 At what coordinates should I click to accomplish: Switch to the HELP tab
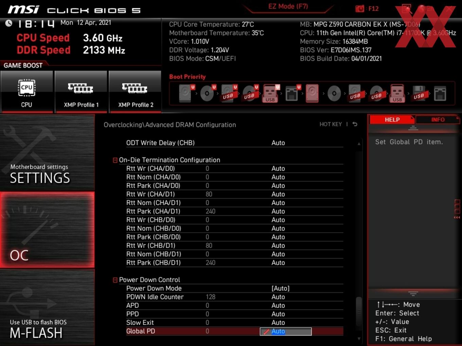coord(392,120)
